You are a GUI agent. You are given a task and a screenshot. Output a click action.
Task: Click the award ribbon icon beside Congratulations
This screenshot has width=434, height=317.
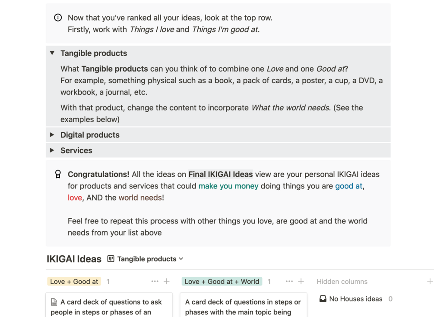(x=58, y=174)
